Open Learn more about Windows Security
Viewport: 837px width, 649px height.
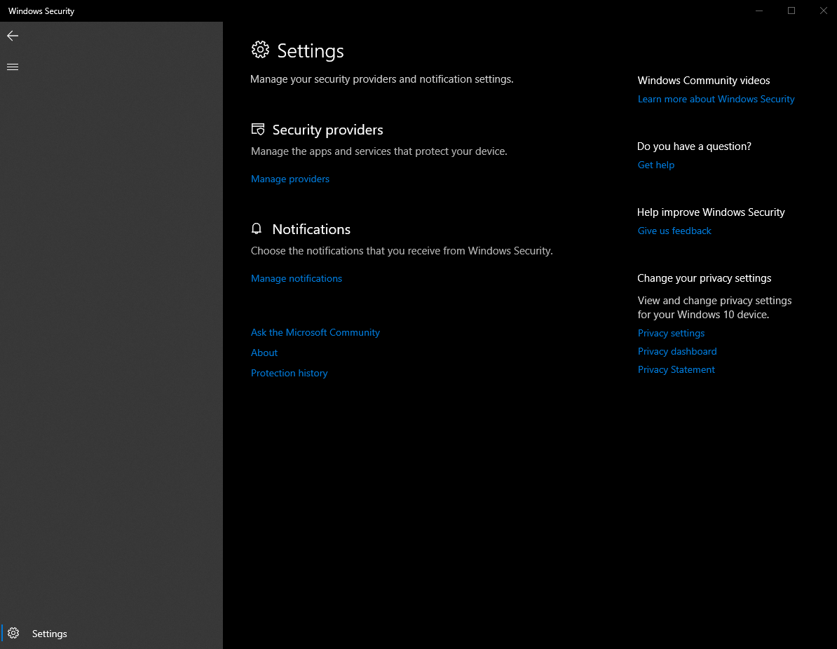click(716, 99)
